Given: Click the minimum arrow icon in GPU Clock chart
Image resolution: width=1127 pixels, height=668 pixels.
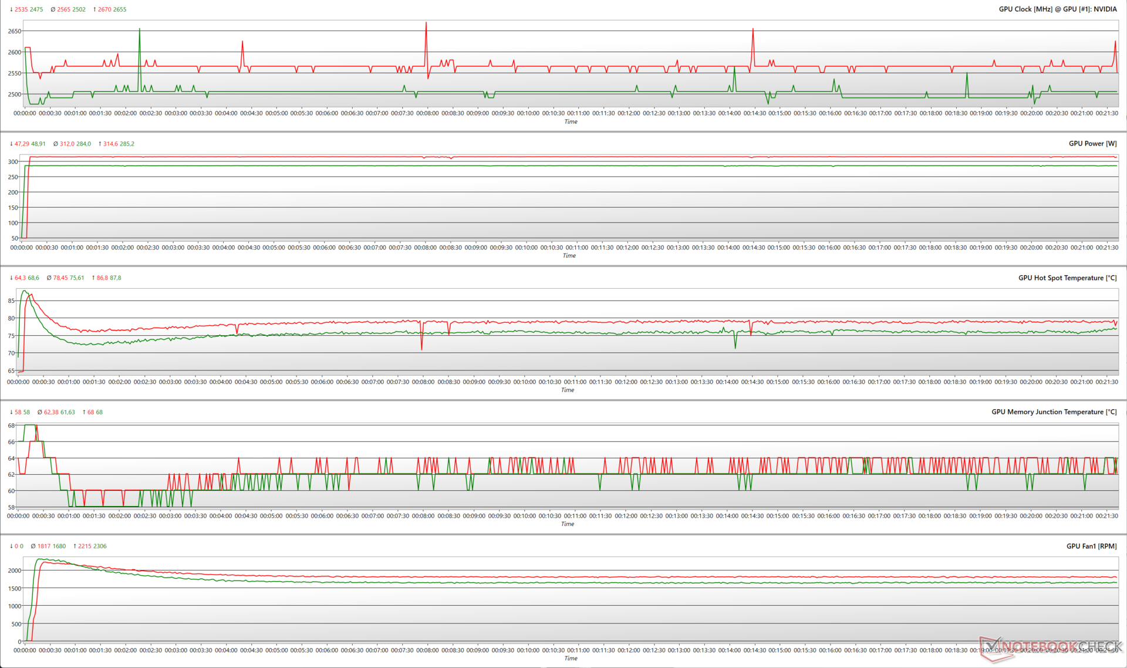Looking at the screenshot, I should click(11, 9).
